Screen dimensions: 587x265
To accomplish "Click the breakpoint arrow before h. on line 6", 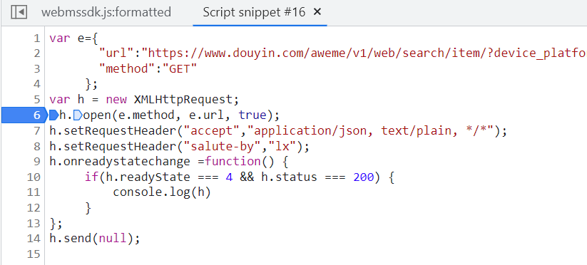I will click(54, 115).
